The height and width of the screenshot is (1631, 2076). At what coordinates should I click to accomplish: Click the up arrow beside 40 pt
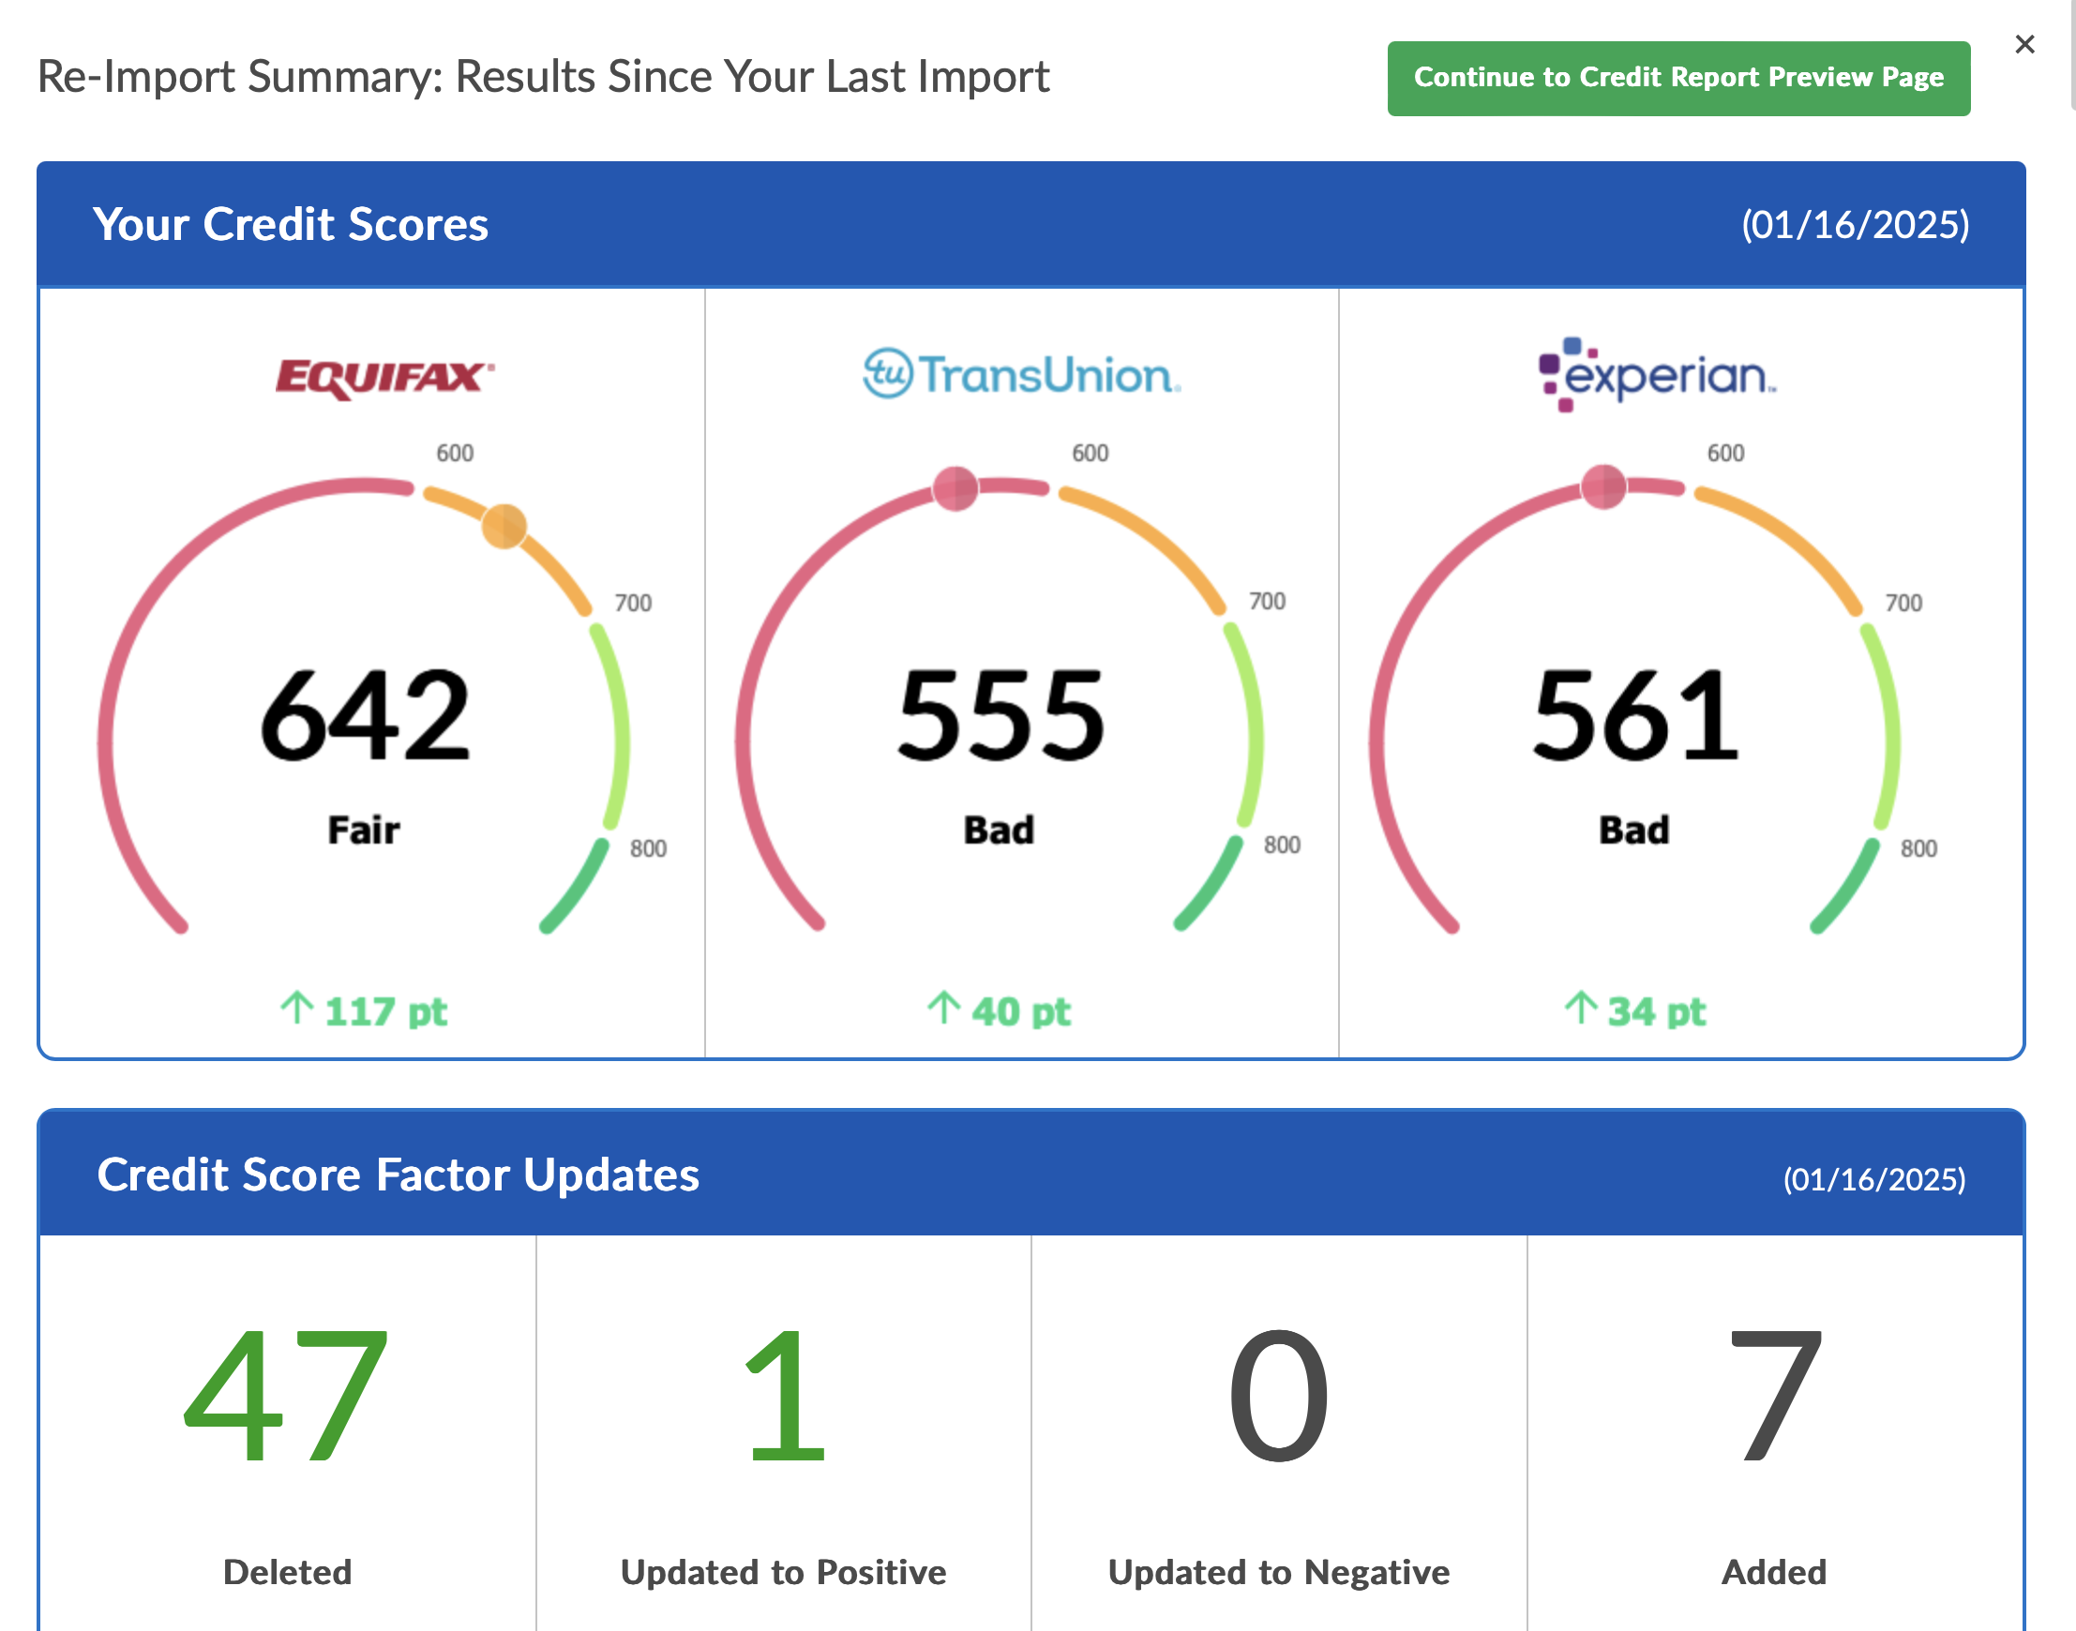[x=943, y=1008]
